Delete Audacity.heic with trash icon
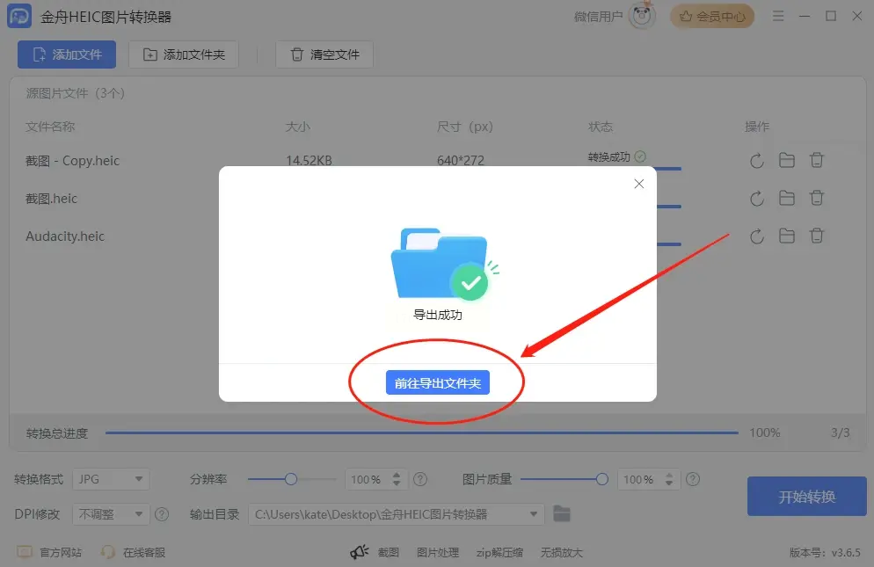This screenshot has height=567, width=874. click(x=817, y=236)
